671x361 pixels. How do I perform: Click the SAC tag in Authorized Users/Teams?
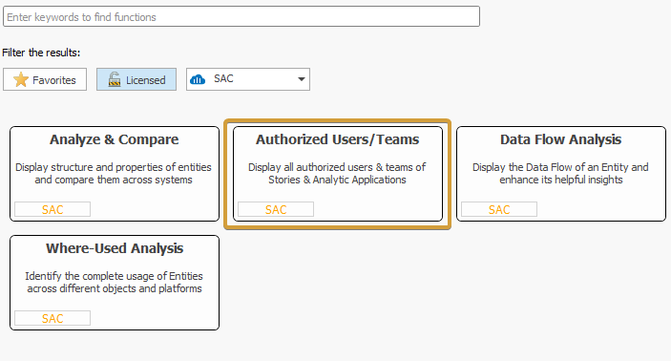pyautogui.click(x=276, y=209)
